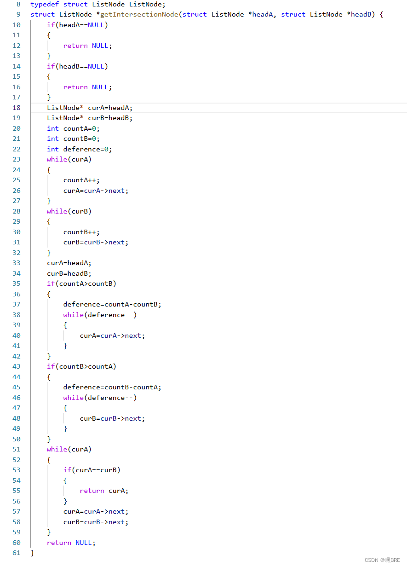
Task: Click line number 18 in the gutter
Action: coord(17,108)
